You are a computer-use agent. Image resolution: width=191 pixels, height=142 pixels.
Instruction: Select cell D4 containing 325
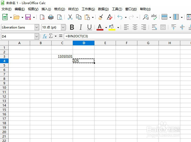point(83,61)
